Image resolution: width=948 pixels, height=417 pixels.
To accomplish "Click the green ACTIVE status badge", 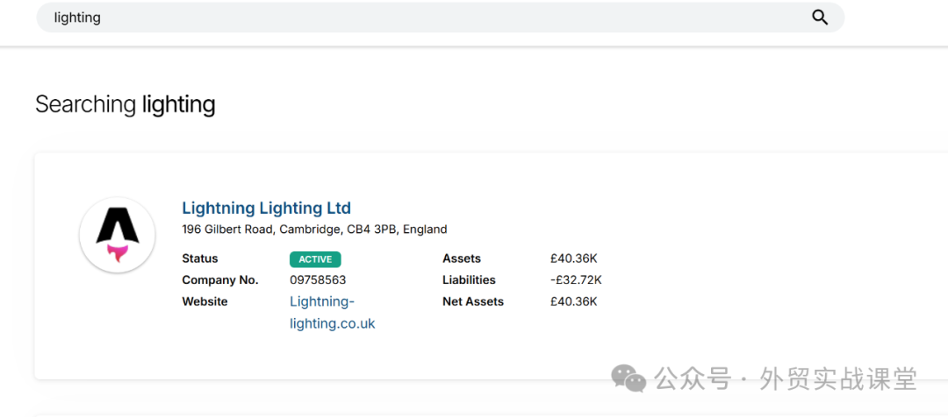I will click(315, 259).
